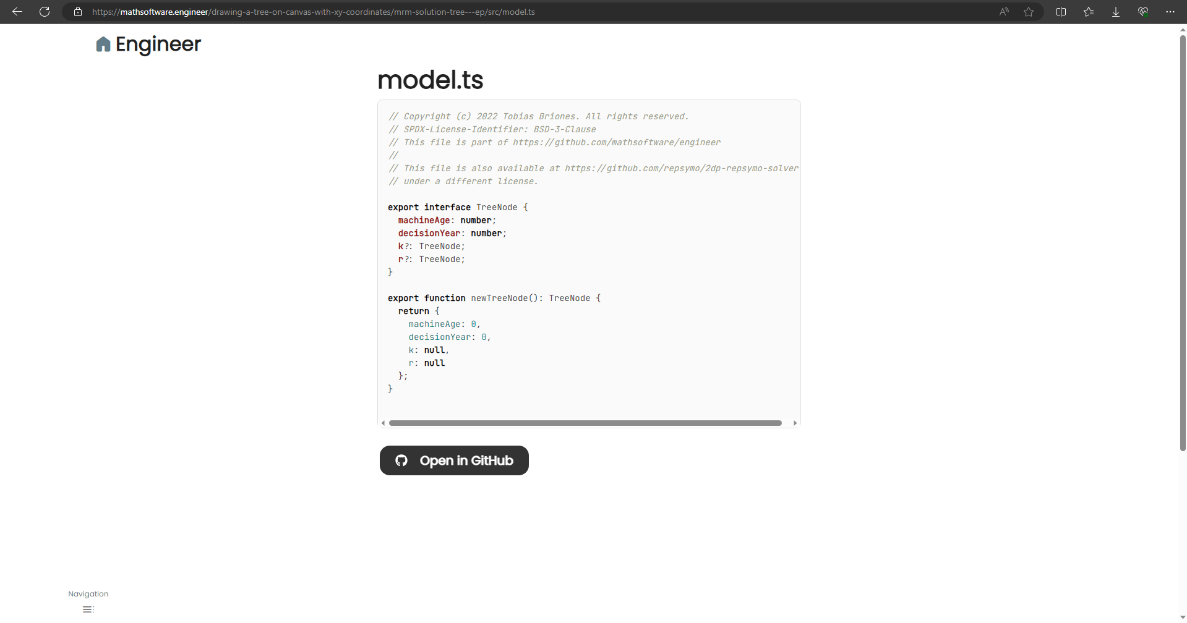Click right arrow of code scrollbar
This screenshot has height=623, width=1187.
point(795,423)
